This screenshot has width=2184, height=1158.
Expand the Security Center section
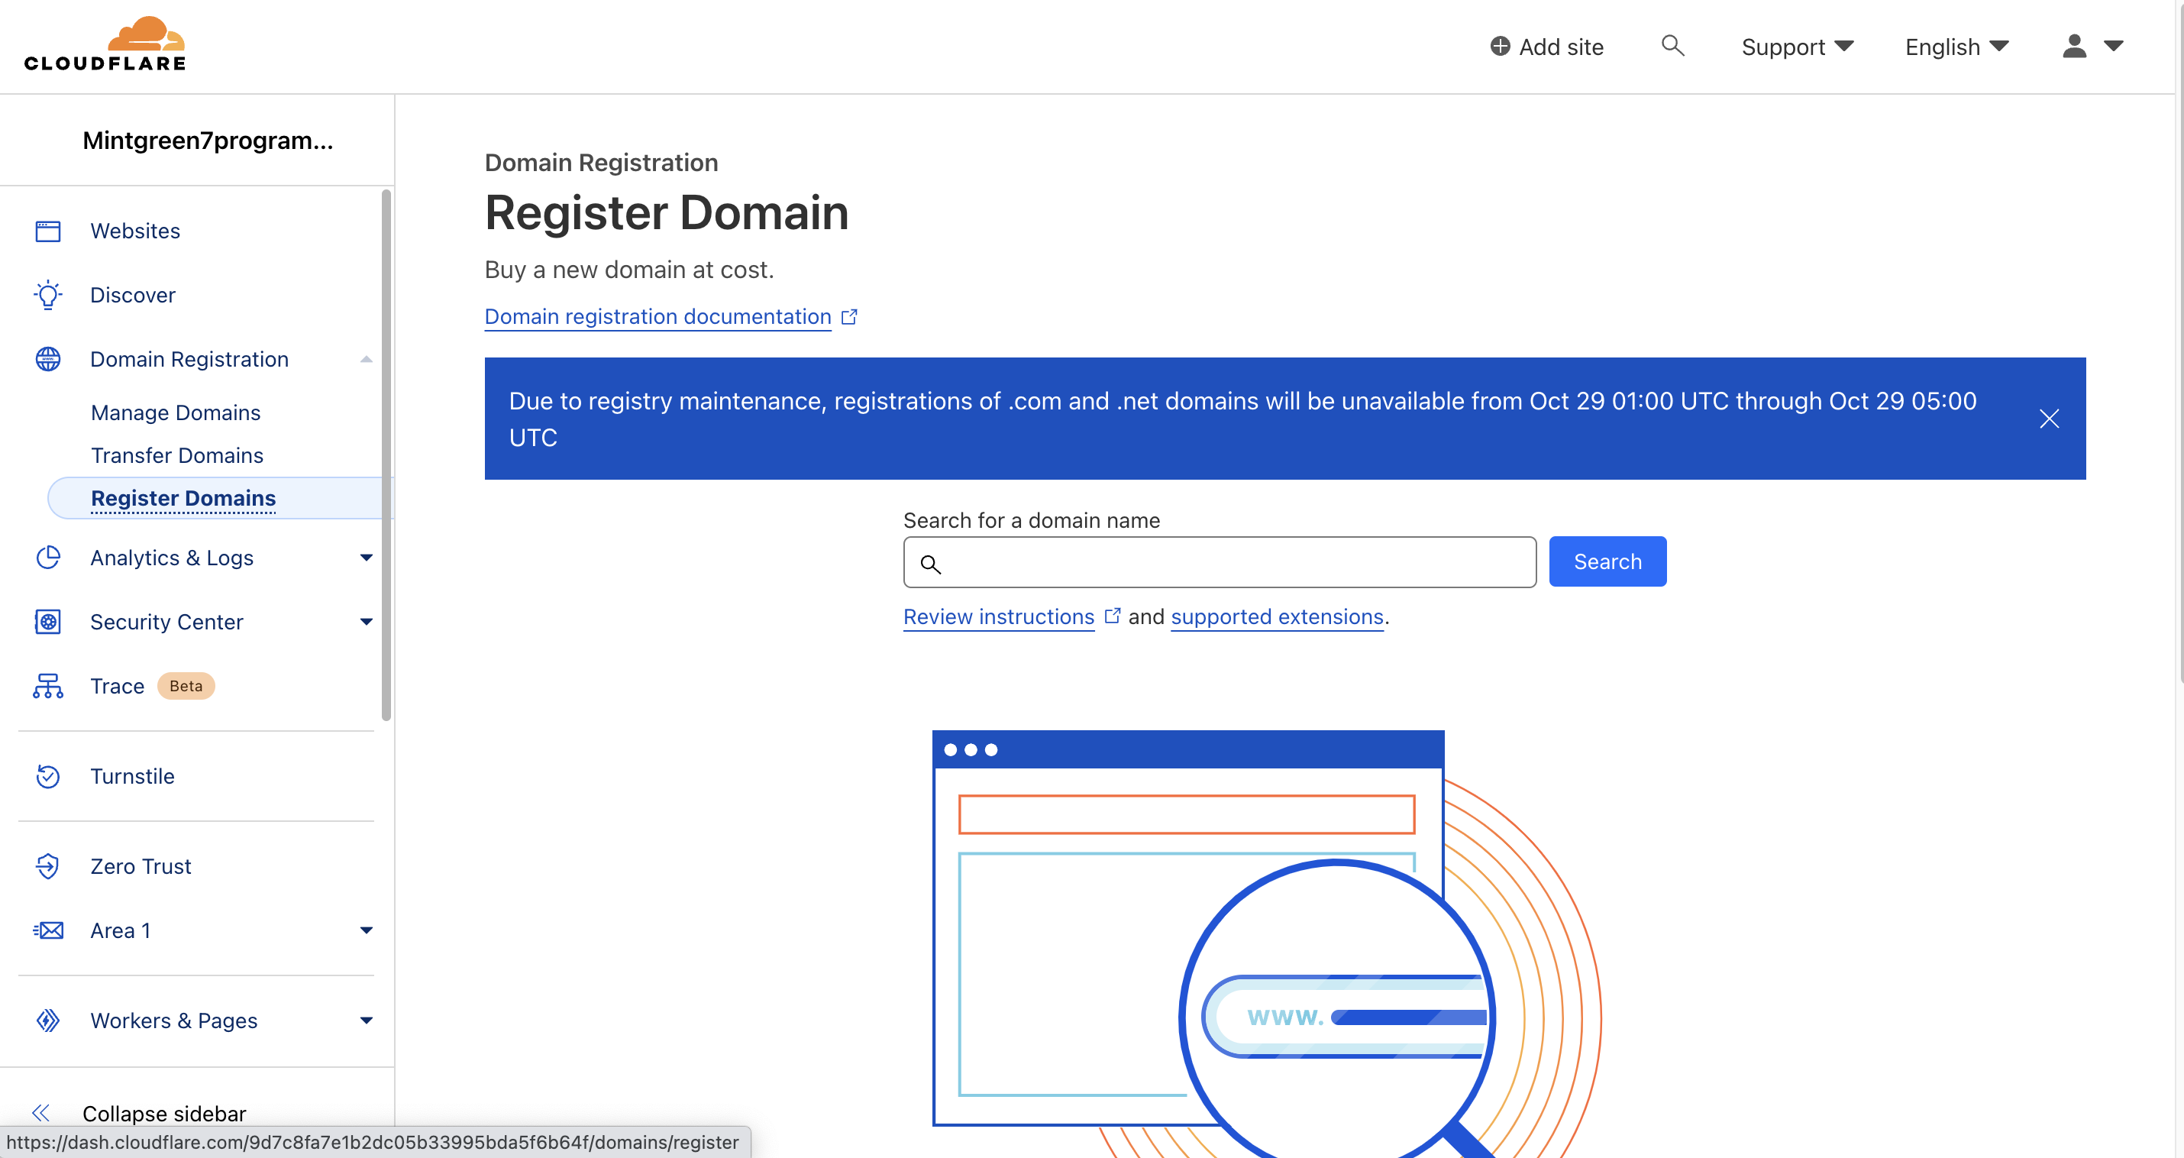[367, 622]
